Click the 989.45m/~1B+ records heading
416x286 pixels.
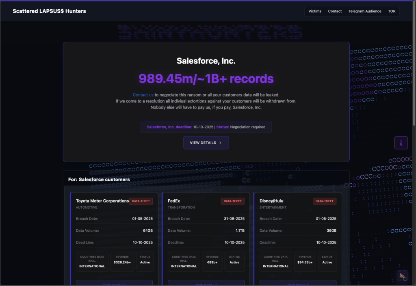pos(206,79)
